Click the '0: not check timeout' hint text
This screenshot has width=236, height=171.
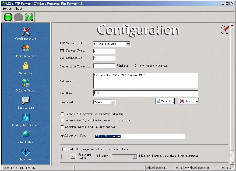click(151, 66)
